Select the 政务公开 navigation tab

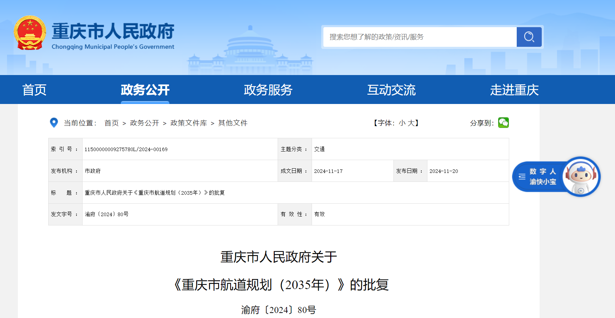145,90
